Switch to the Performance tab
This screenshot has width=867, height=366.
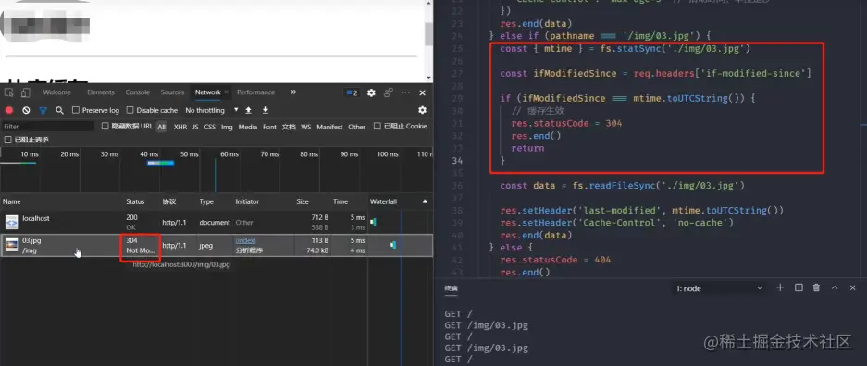click(x=256, y=92)
